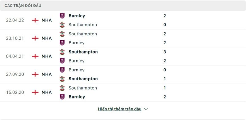The image size is (246, 120).
Task: Open the CÁC TRẬN ĐỐI ĐẦU section header
Action: [x=123, y=6]
